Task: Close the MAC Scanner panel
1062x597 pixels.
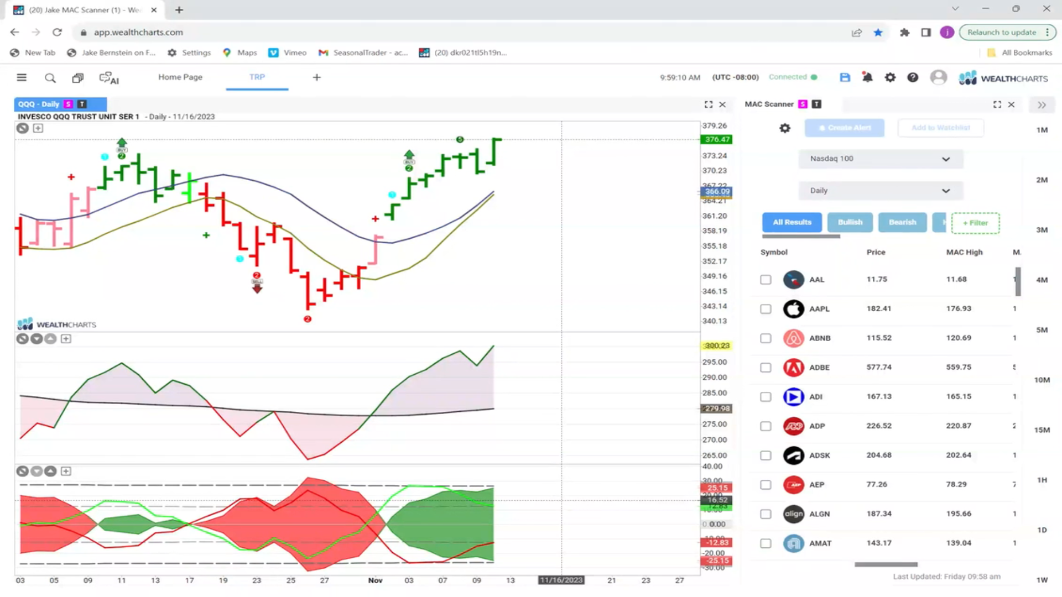Action: (x=1011, y=104)
